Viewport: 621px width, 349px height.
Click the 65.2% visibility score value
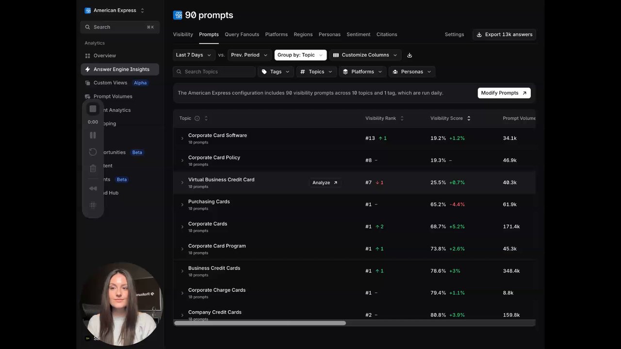(x=438, y=205)
